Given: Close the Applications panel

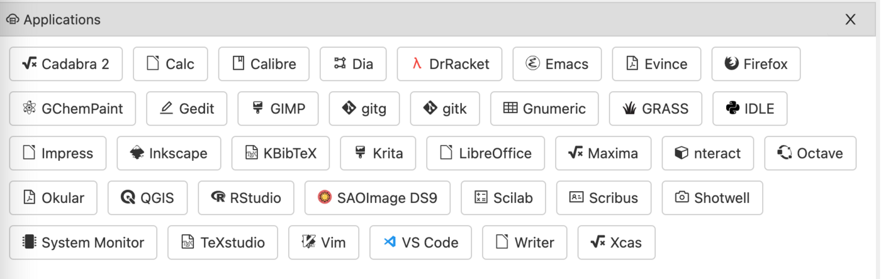Looking at the screenshot, I should click(850, 19).
